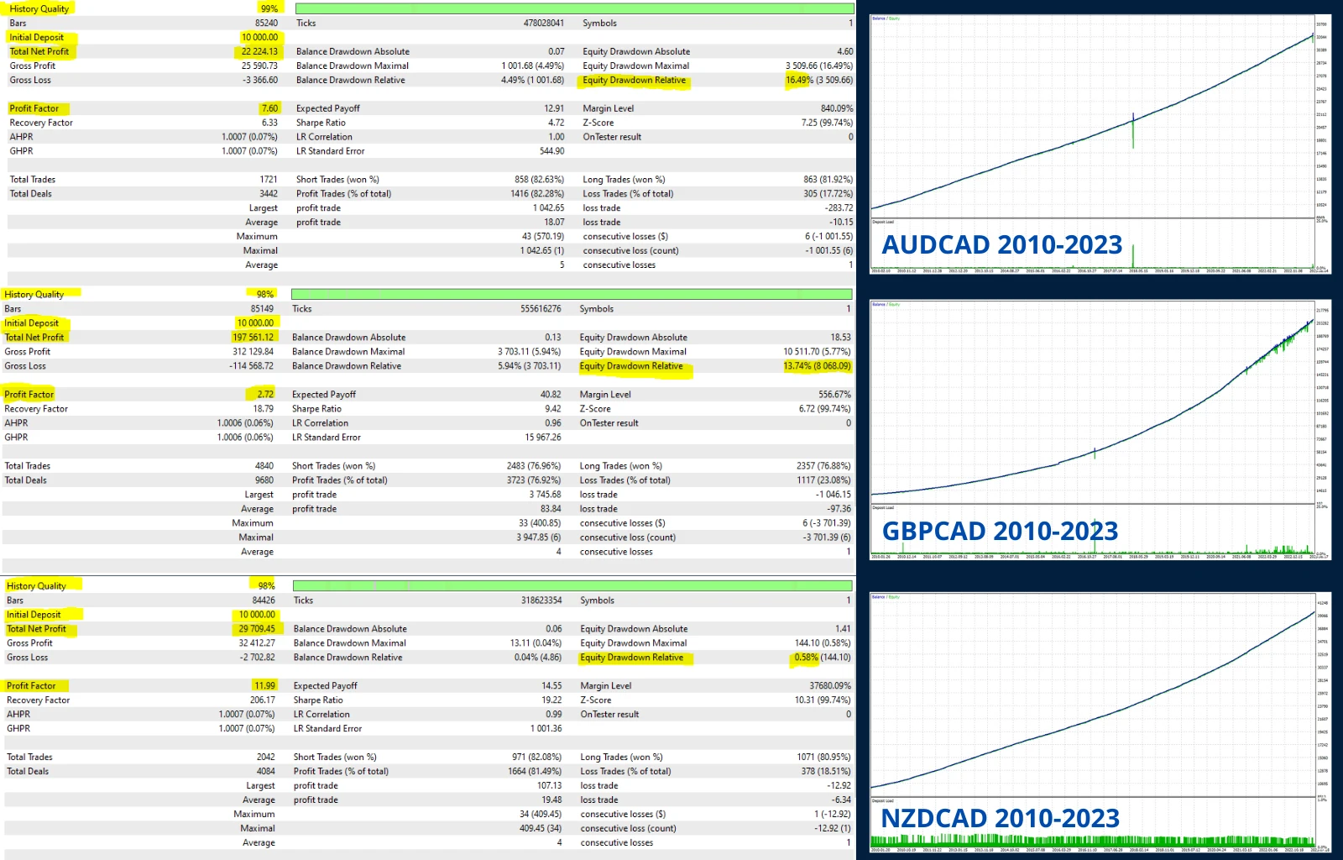Select the Total Net Profit value 29 709.45
Viewport: 1343px width, 860px height.
pos(256,629)
